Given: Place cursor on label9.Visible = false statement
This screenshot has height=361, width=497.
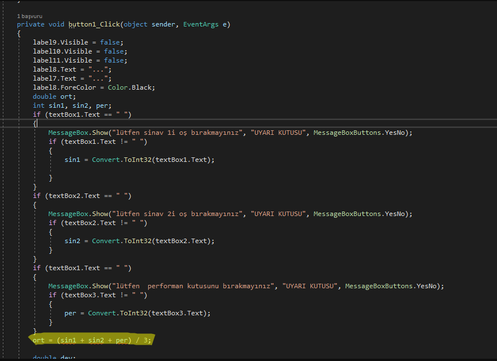Looking at the screenshot, I should click(x=78, y=42).
